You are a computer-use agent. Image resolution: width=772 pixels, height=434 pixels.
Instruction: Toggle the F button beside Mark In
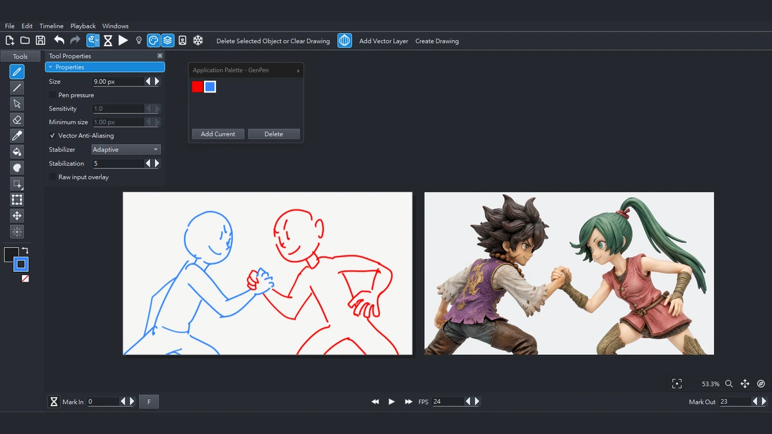tap(149, 402)
